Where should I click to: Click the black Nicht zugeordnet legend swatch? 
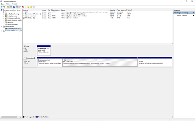coord(24,117)
